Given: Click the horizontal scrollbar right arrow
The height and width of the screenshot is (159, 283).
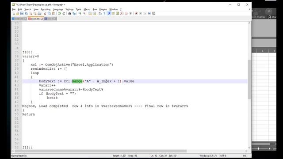Looking at the screenshot, I should click(x=246, y=151).
